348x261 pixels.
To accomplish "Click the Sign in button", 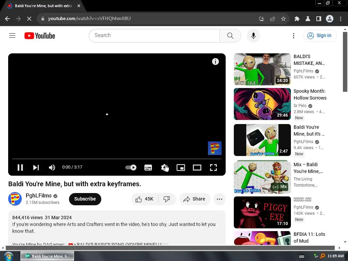I will click(x=320, y=35).
